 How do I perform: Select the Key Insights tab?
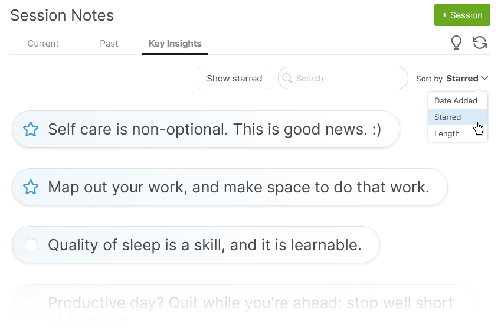point(175,44)
